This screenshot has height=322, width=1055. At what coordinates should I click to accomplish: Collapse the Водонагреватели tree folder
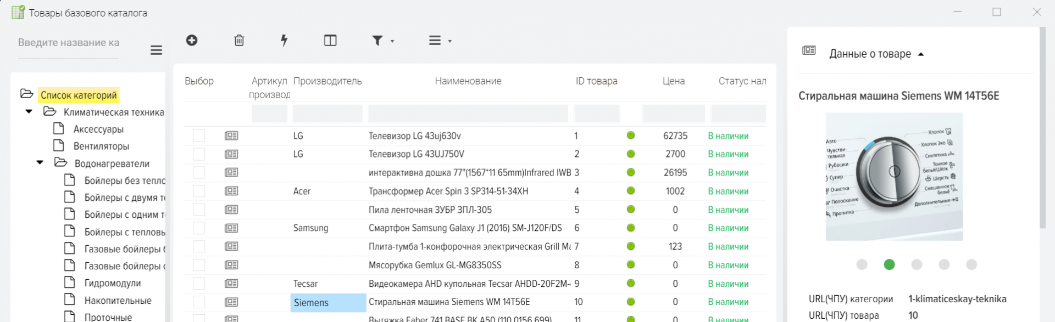point(40,163)
